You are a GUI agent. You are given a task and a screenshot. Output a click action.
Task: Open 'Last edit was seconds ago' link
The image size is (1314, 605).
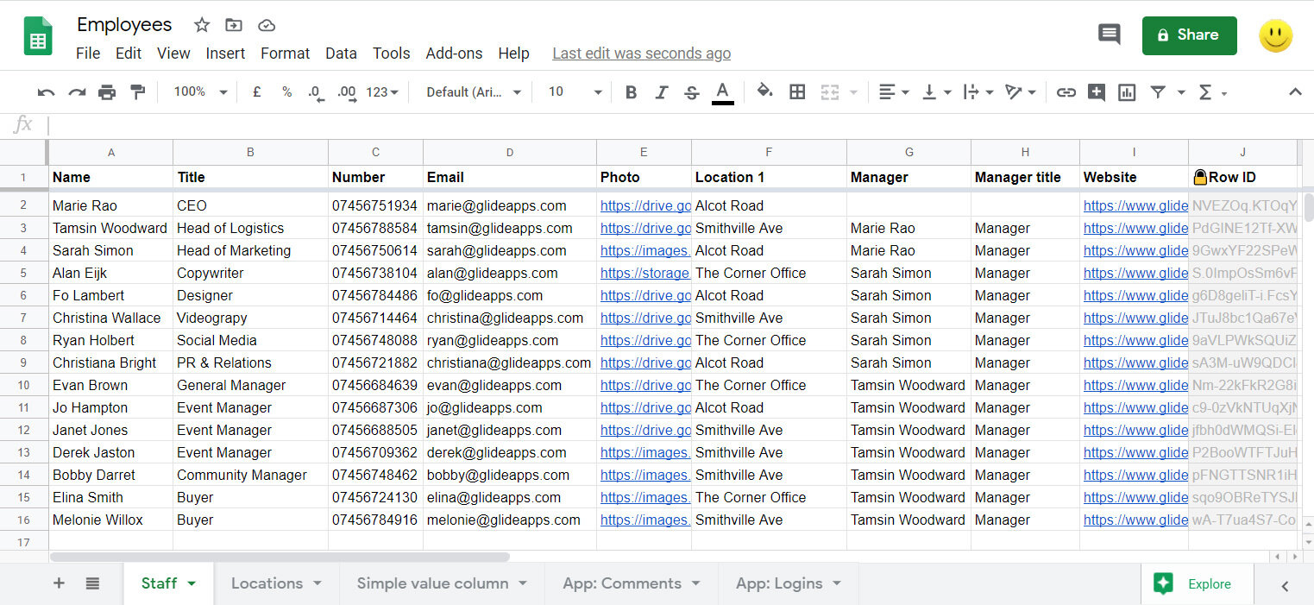pos(641,54)
